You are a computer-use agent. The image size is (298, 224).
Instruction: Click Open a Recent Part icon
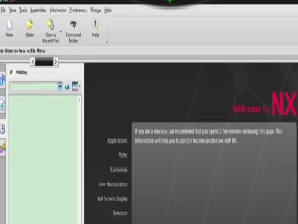[51, 24]
